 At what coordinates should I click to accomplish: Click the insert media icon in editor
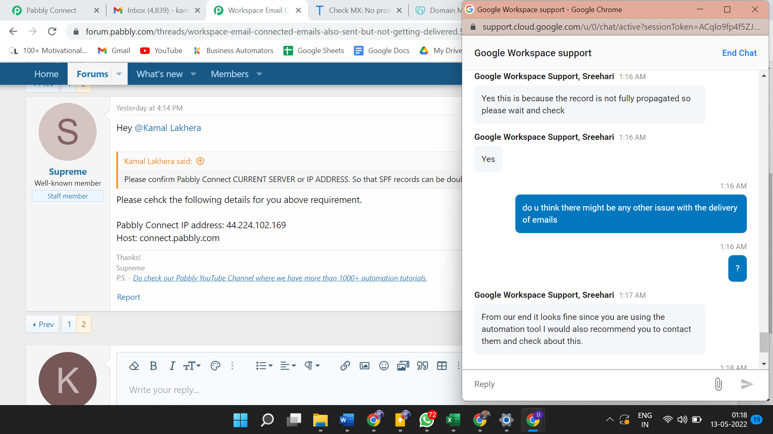tap(403, 366)
